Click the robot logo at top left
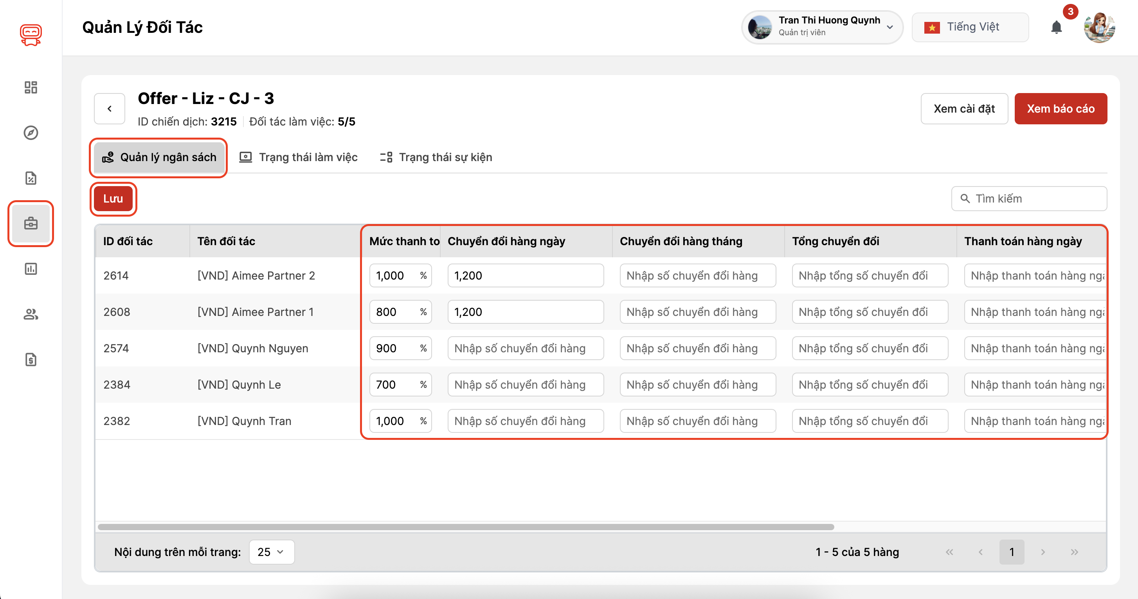 point(31,34)
